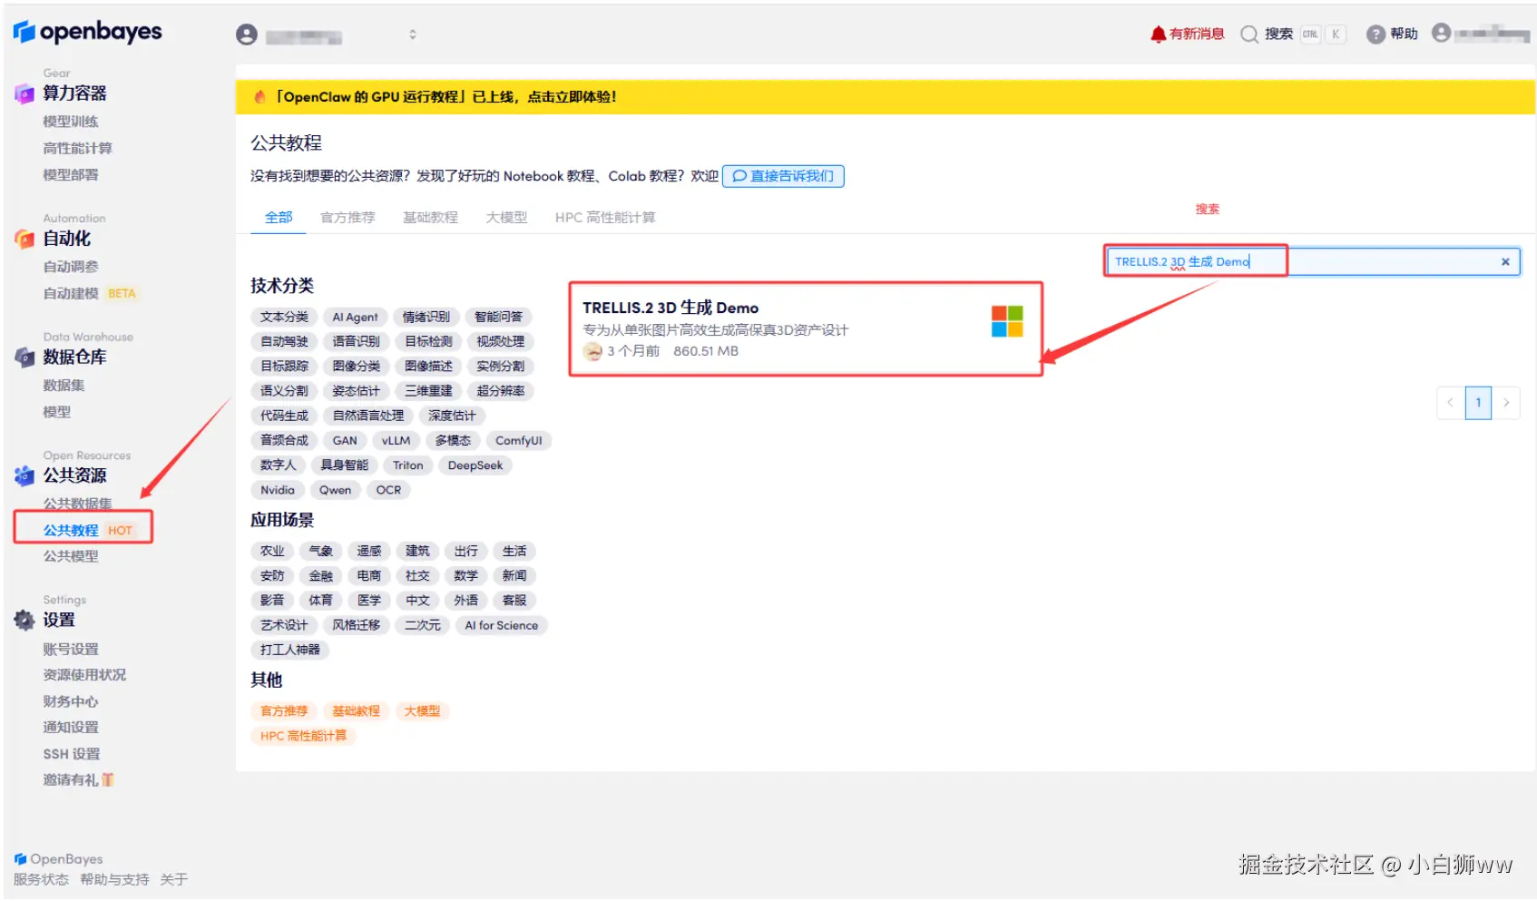Viewport: 1537px width, 901px height.
Task: Select page 1 in pagination
Action: pyautogui.click(x=1478, y=403)
